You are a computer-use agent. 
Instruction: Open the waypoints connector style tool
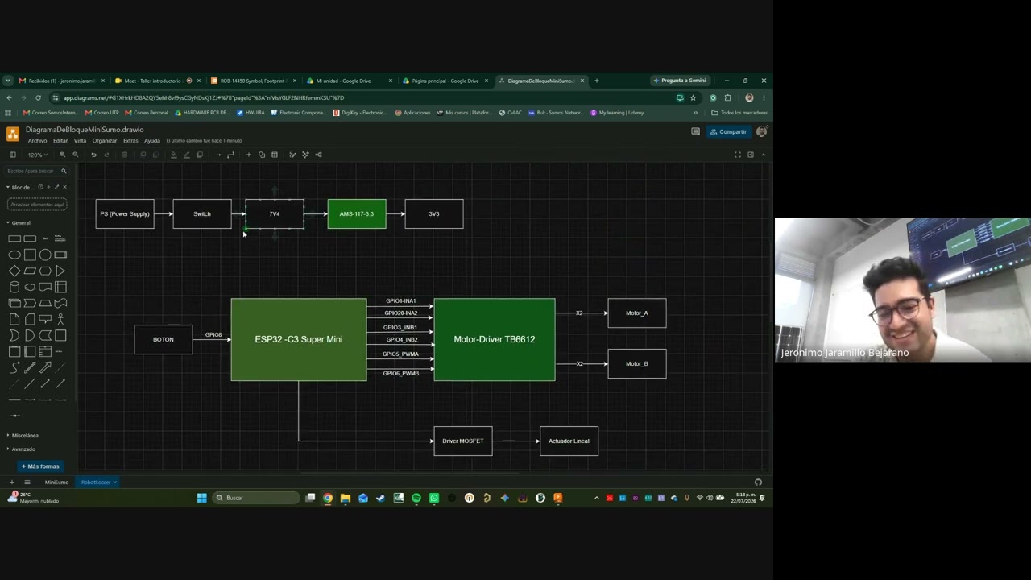[230, 155]
